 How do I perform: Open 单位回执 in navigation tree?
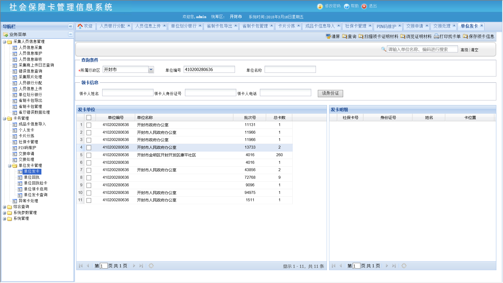click(x=32, y=177)
